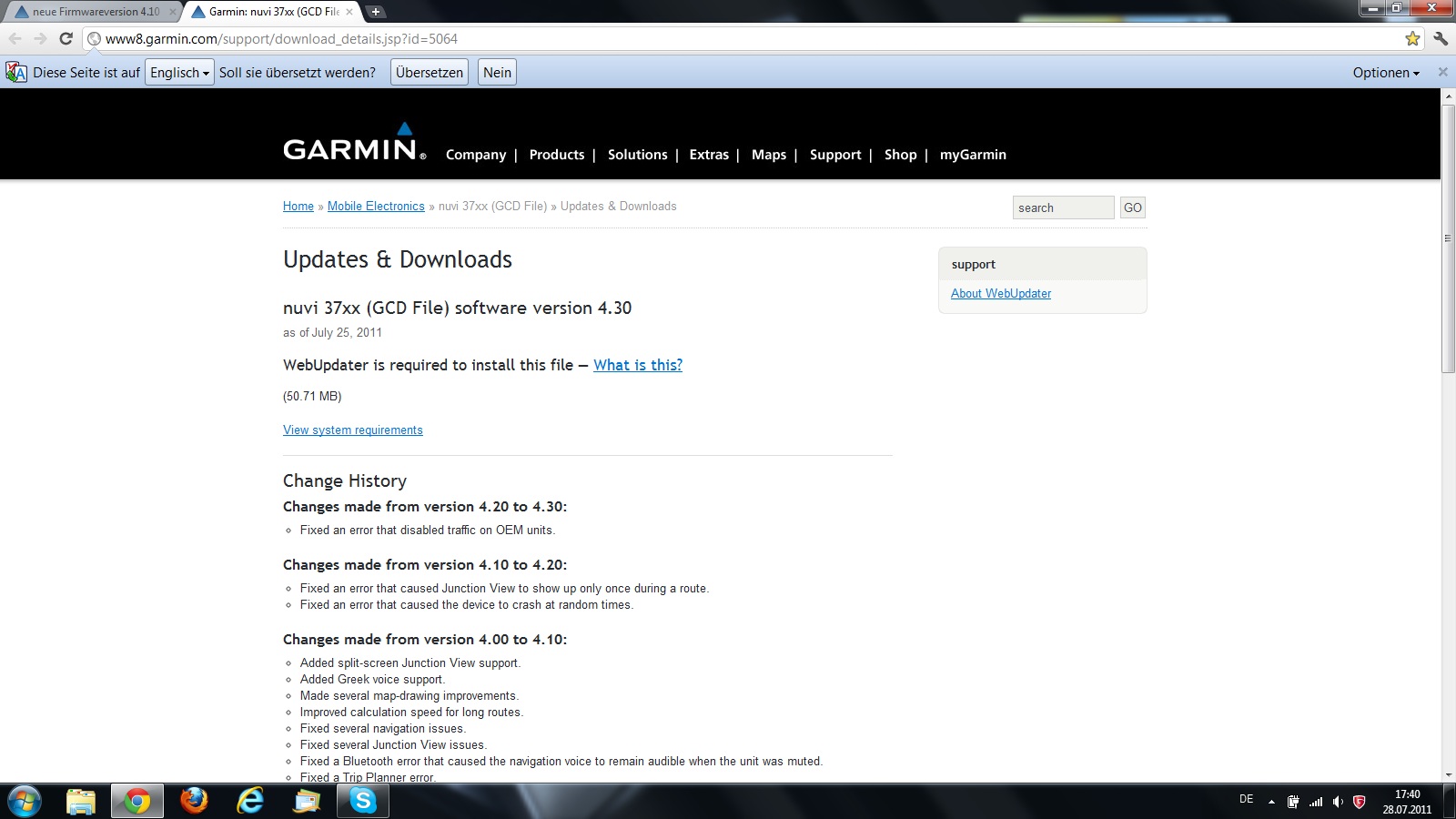This screenshot has width=1456, height=819.
Task: Follow the Mobile Electronics breadcrumb link
Action: coord(376,207)
